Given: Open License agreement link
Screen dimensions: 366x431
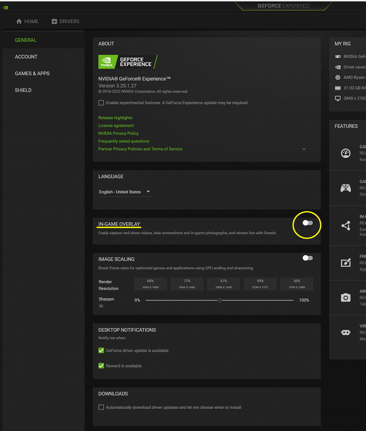Looking at the screenshot, I should click(116, 126).
